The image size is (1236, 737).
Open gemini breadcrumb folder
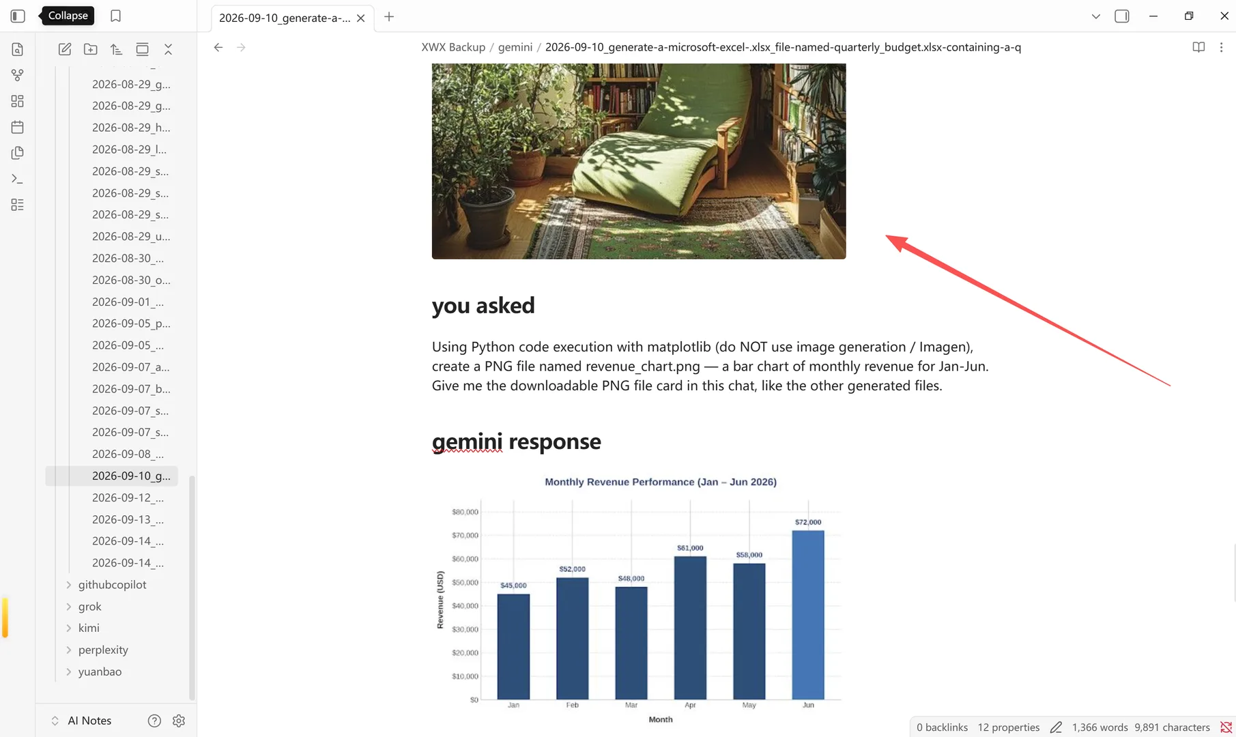515,47
